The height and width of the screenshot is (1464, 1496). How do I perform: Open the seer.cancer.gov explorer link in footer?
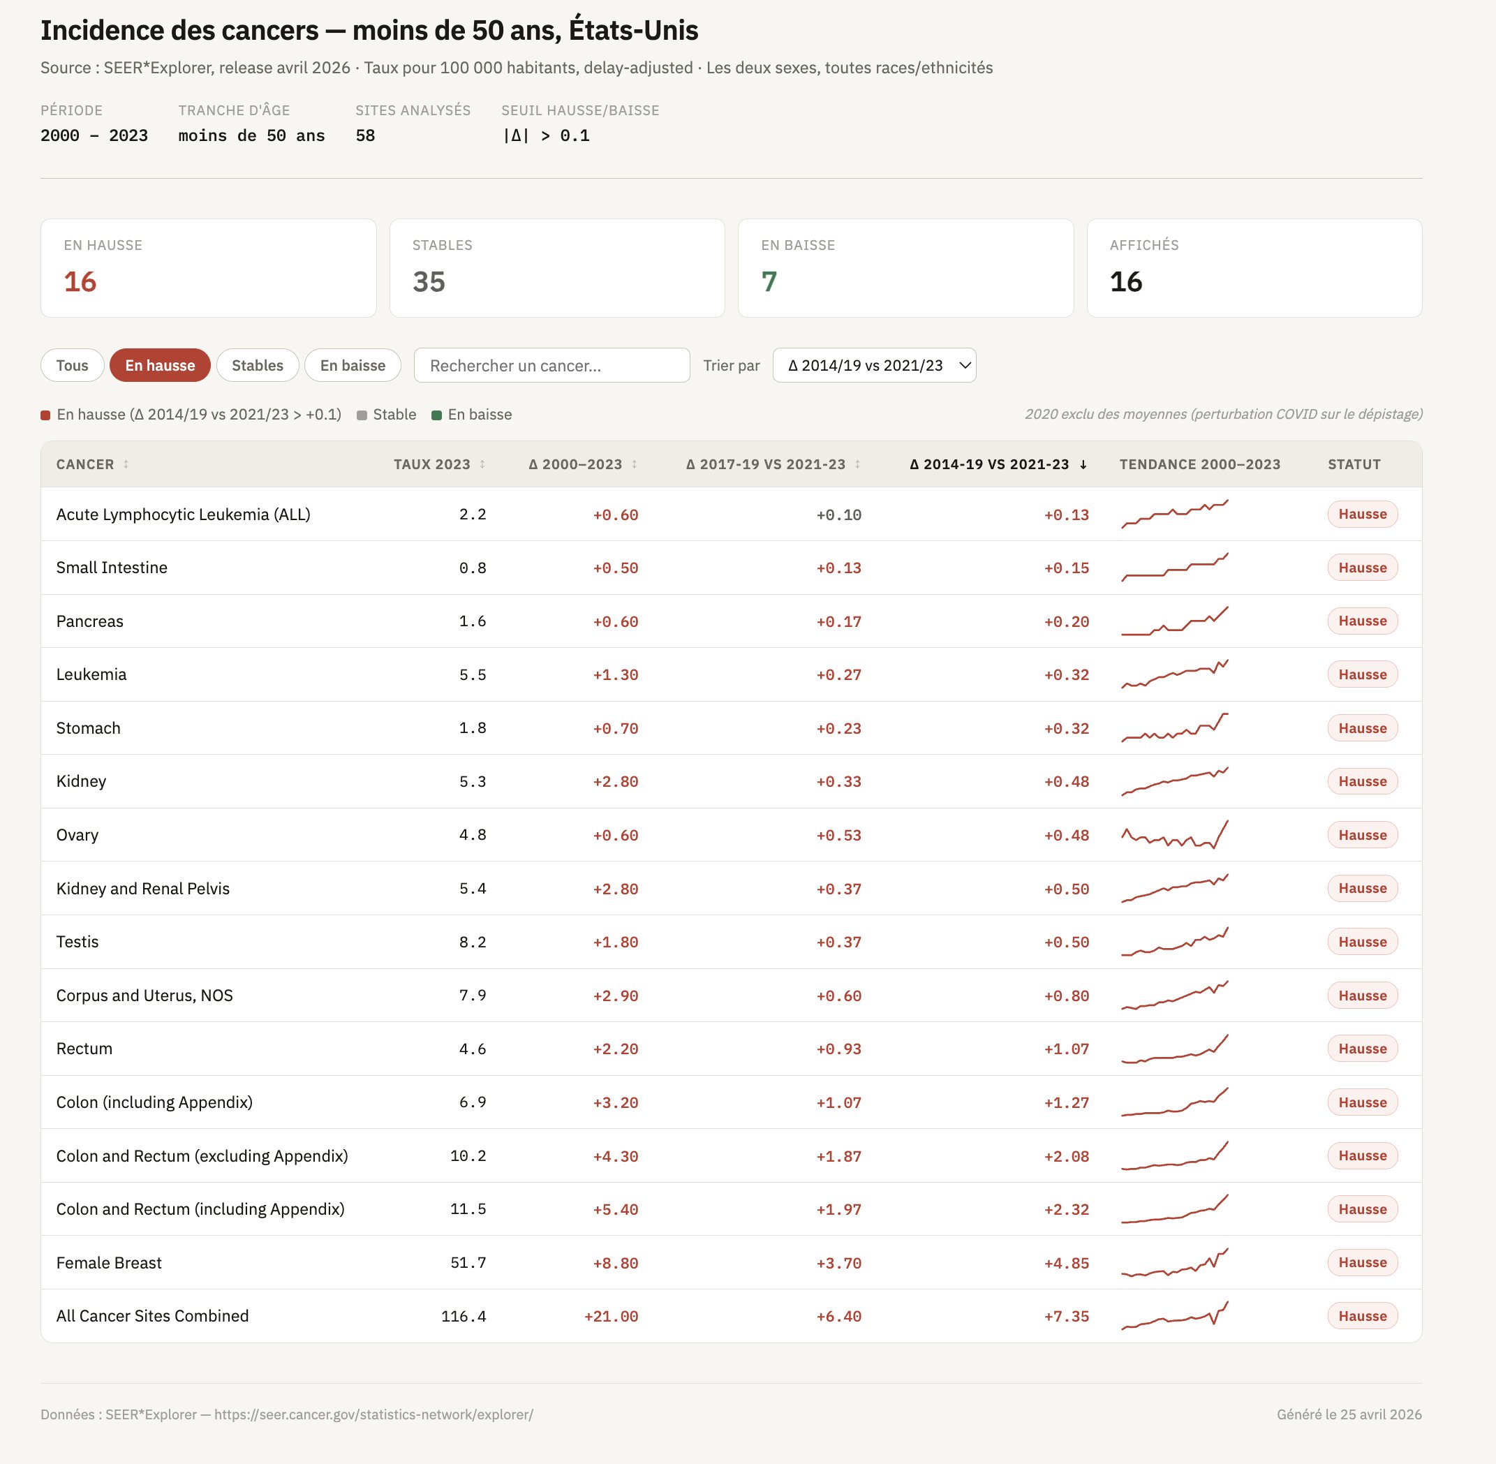[x=373, y=1414]
